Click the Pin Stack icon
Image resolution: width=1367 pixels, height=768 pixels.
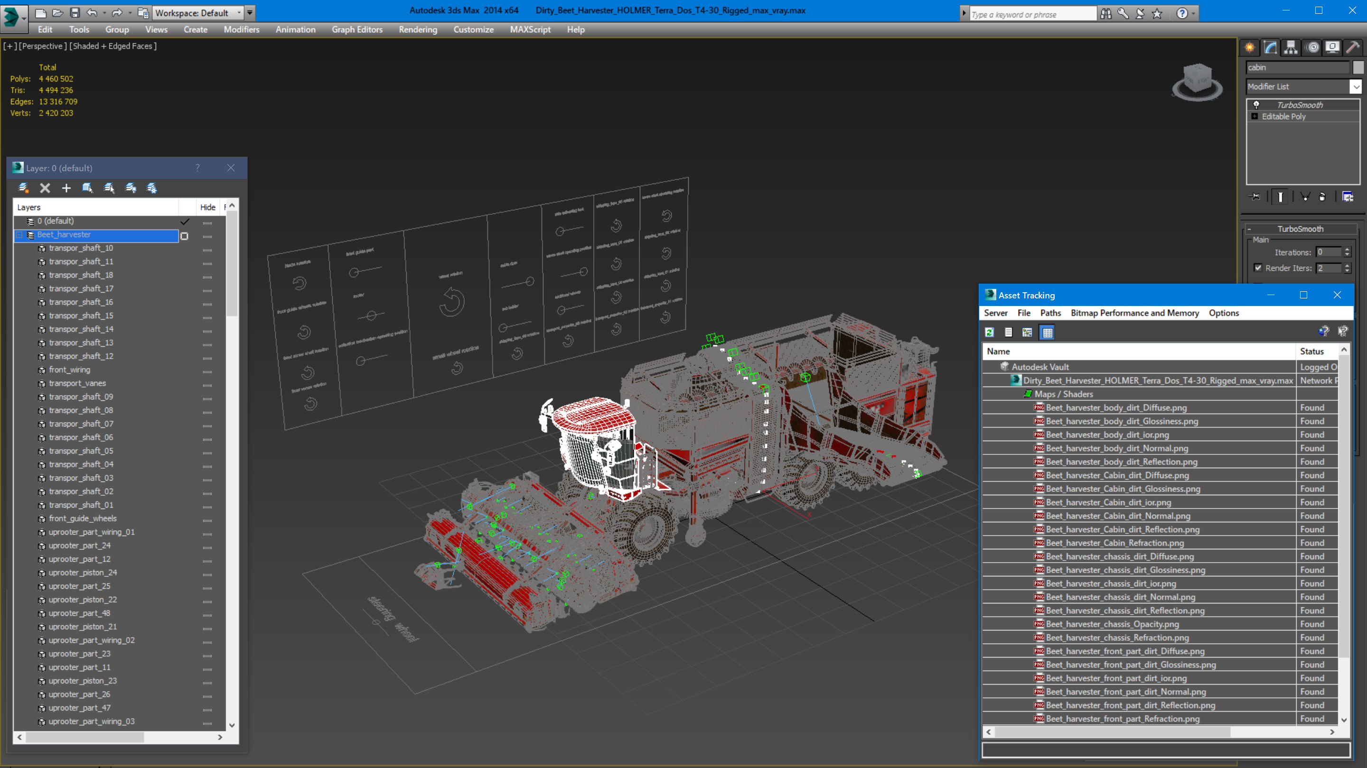[1255, 197]
